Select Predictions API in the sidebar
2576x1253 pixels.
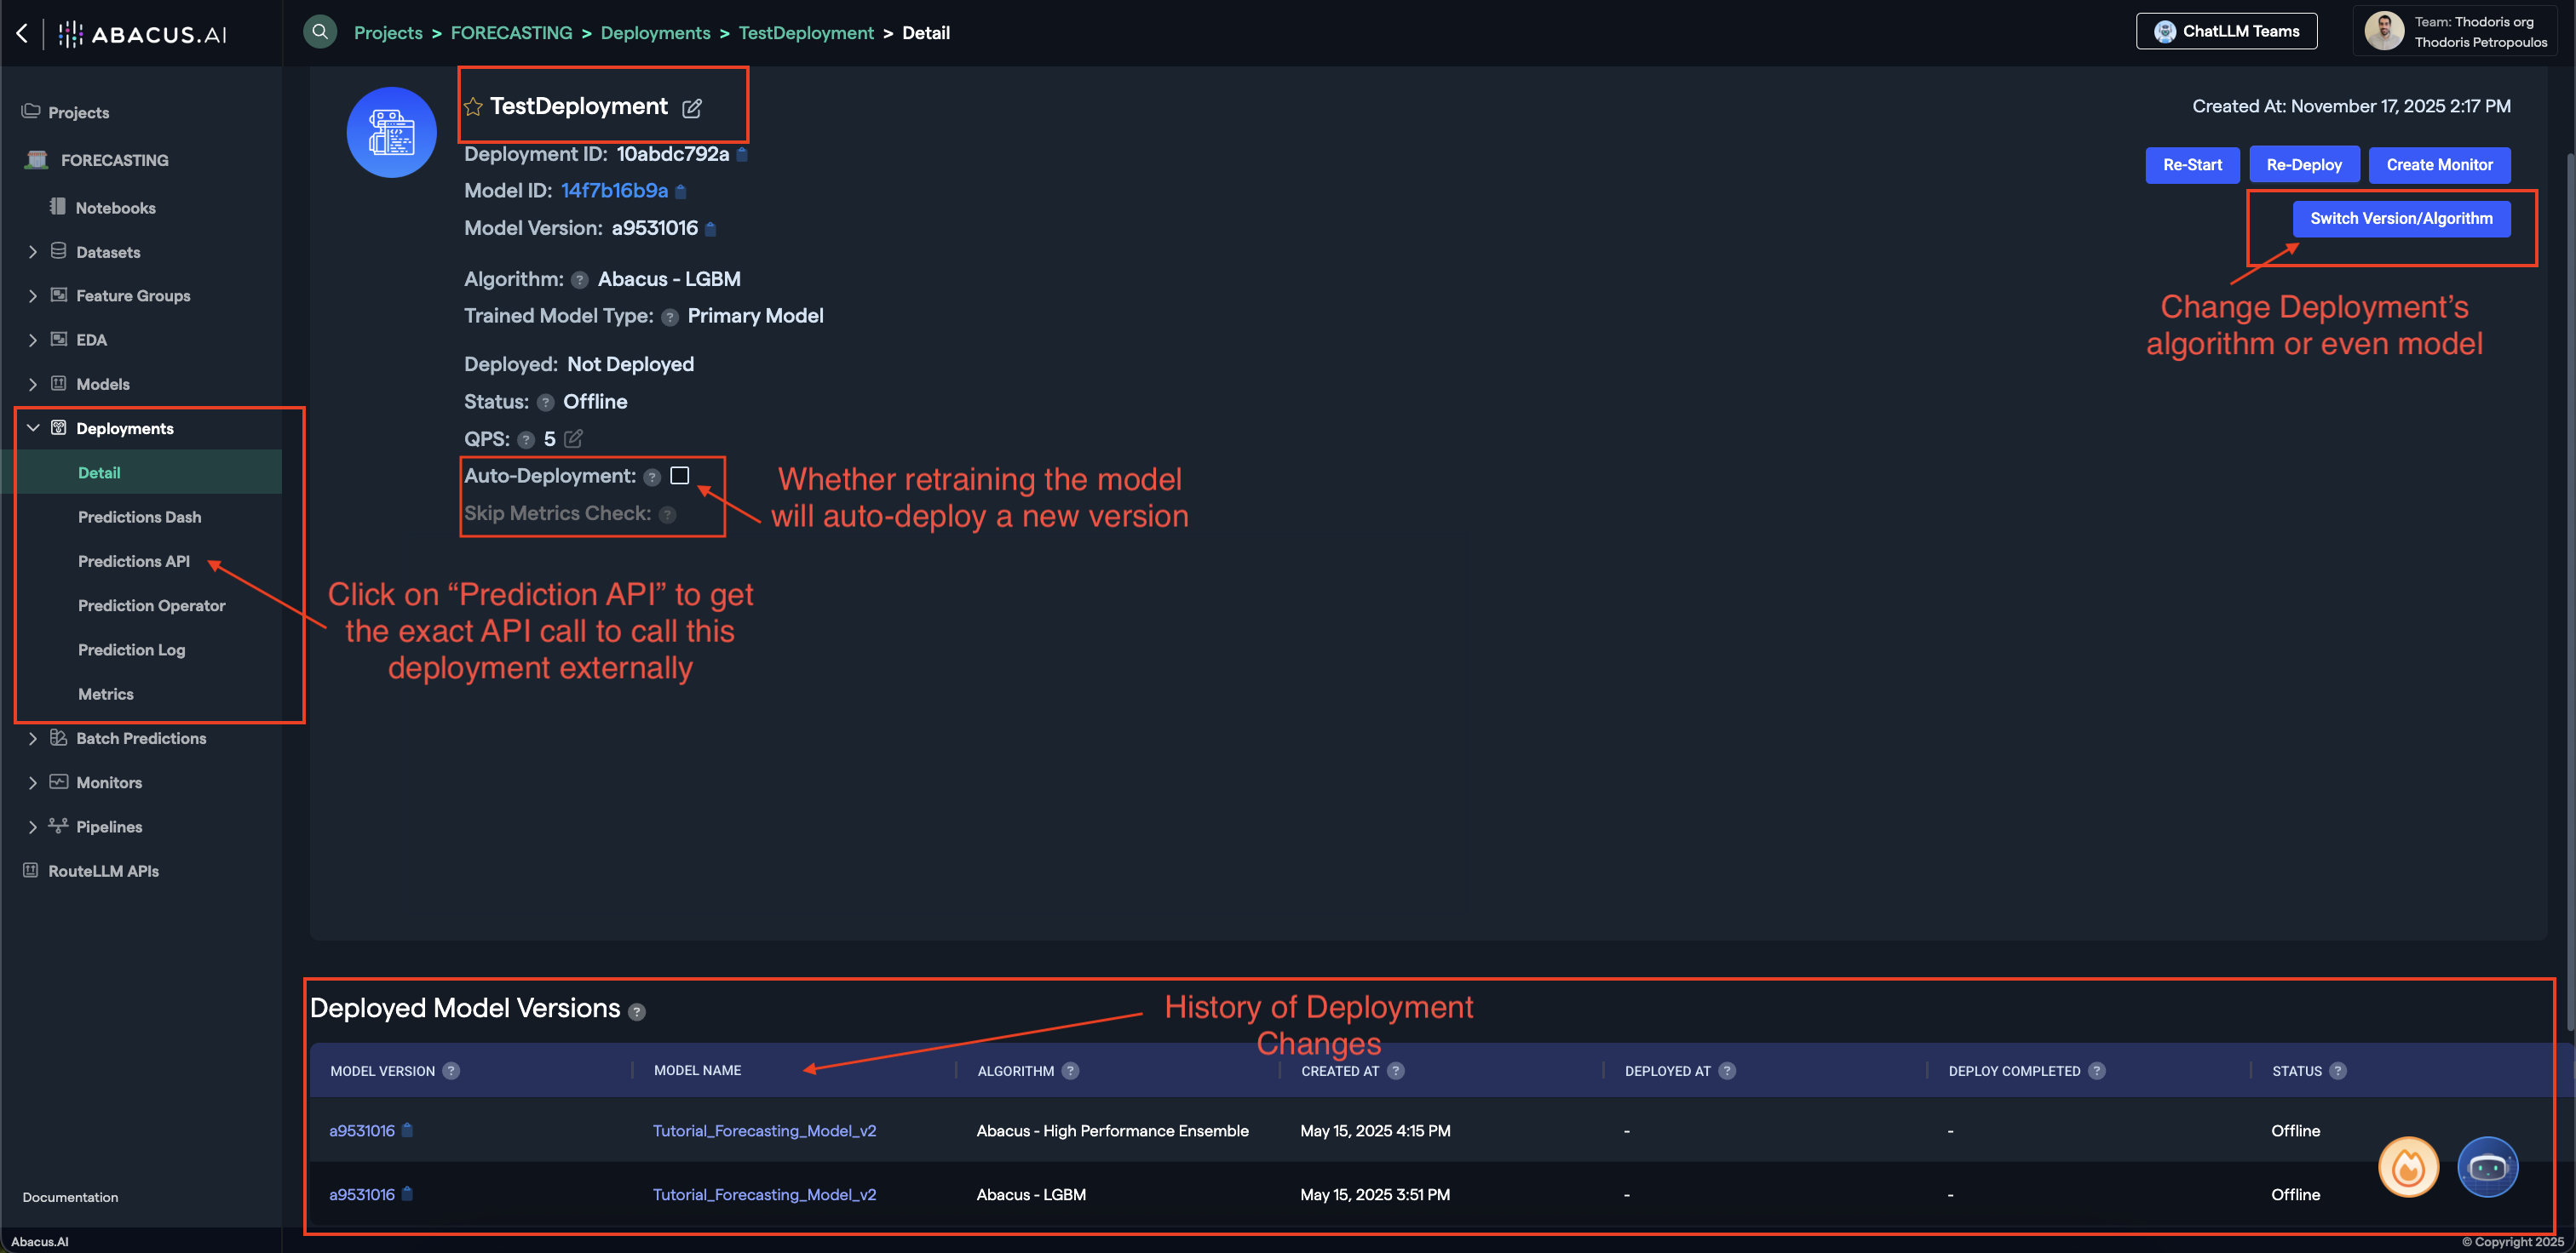pos(134,561)
